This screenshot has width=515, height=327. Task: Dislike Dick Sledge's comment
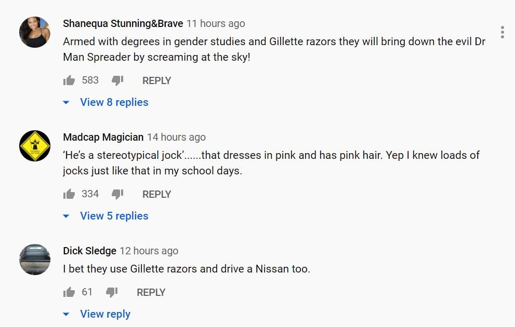coord(112,292)
